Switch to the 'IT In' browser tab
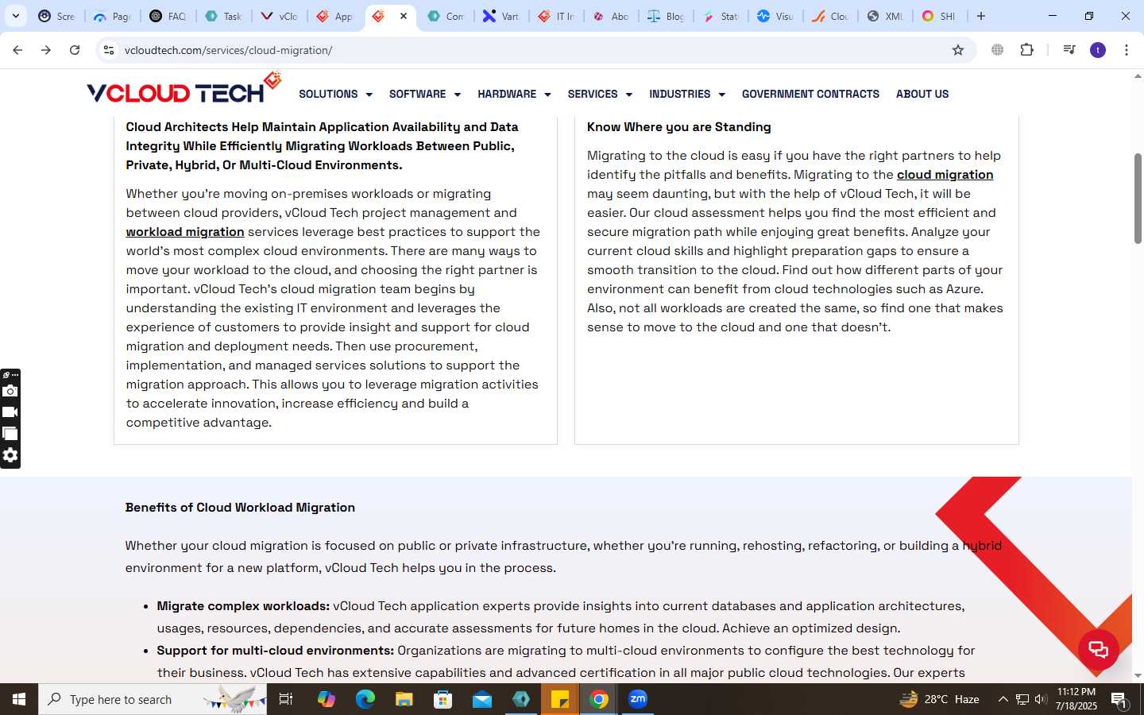The image size is (1144, 715). (555, 16)
